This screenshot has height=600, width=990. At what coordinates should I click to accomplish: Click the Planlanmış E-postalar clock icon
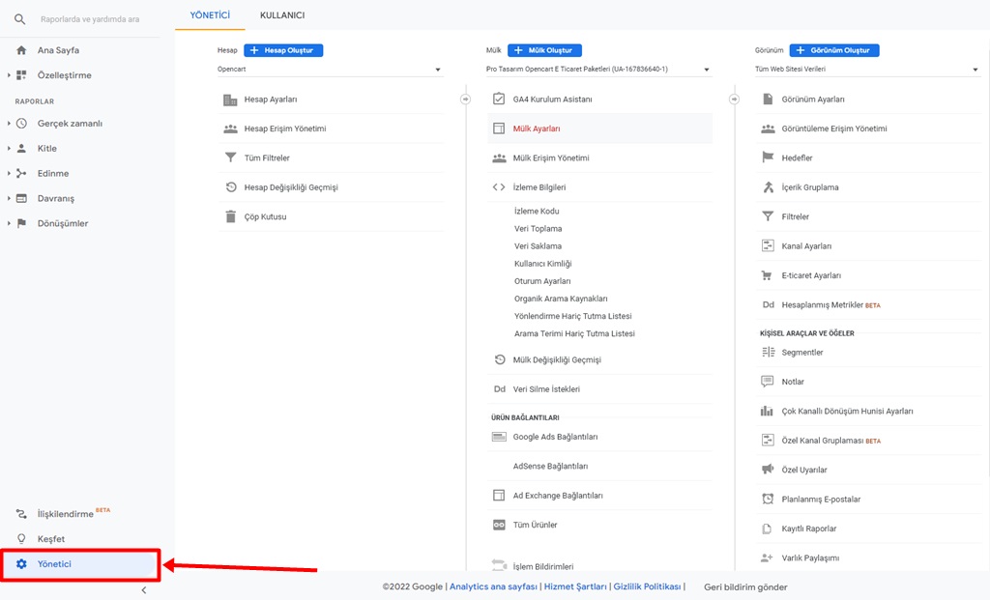tap(768, 500)
